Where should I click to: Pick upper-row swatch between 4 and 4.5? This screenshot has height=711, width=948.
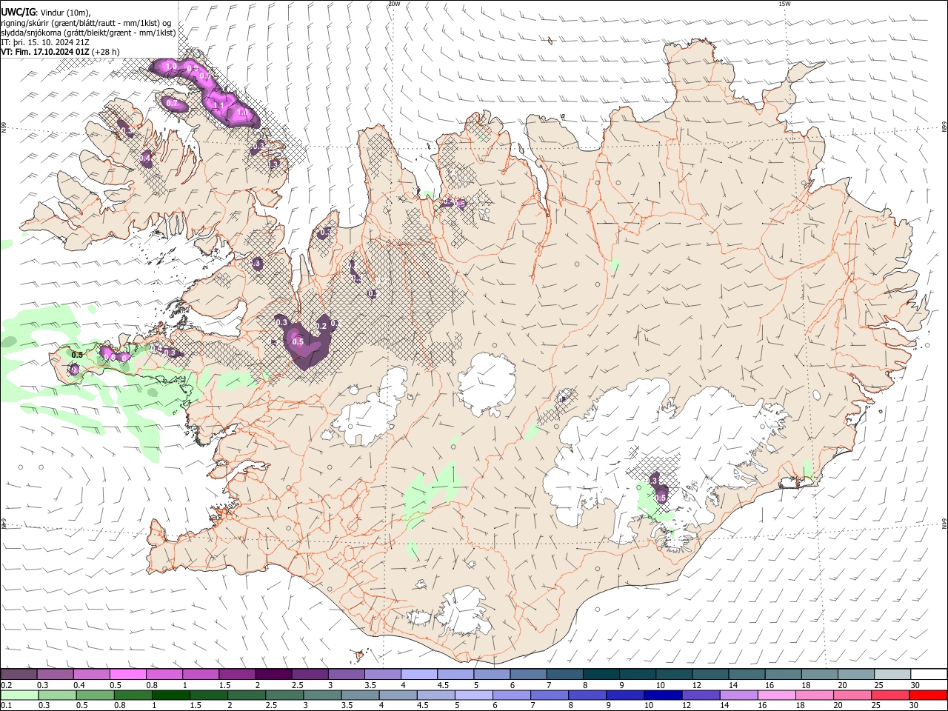click(419, 674)
